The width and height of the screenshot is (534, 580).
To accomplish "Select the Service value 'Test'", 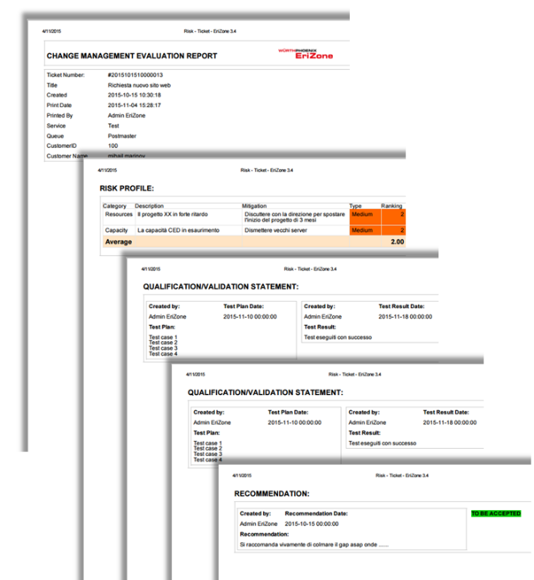I will pyautogui.click(x=113, y=125).
